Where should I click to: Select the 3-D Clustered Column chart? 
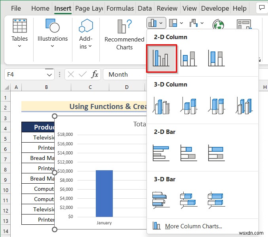[161, 105]
